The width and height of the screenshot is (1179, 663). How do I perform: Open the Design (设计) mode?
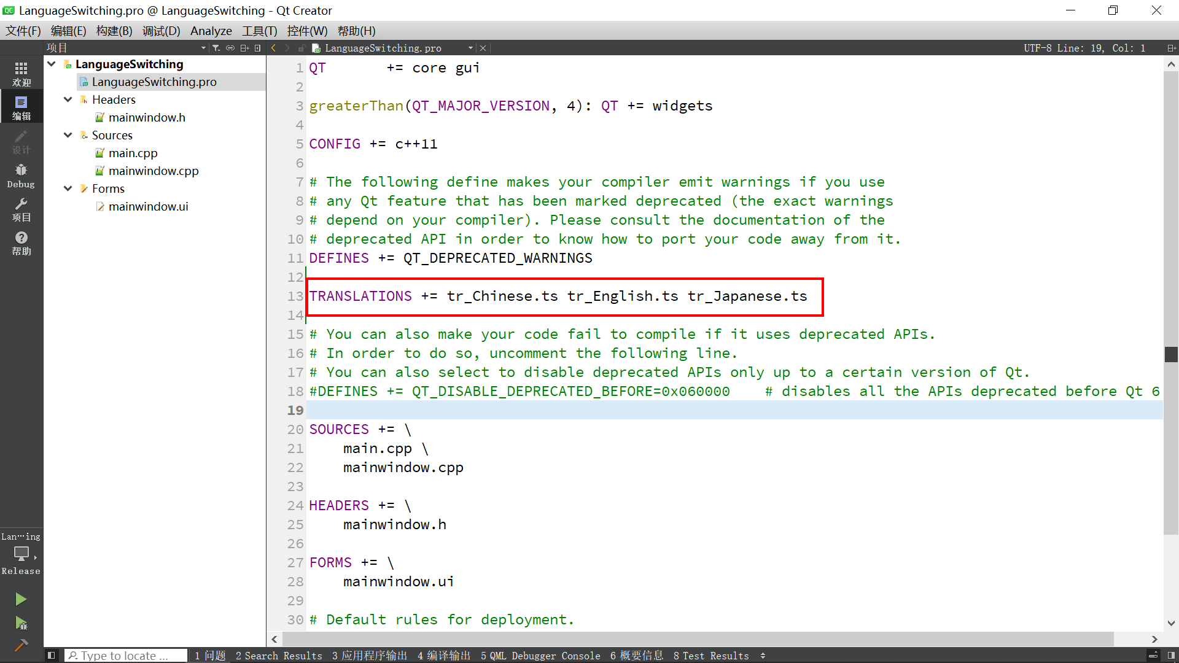point(21,141)
